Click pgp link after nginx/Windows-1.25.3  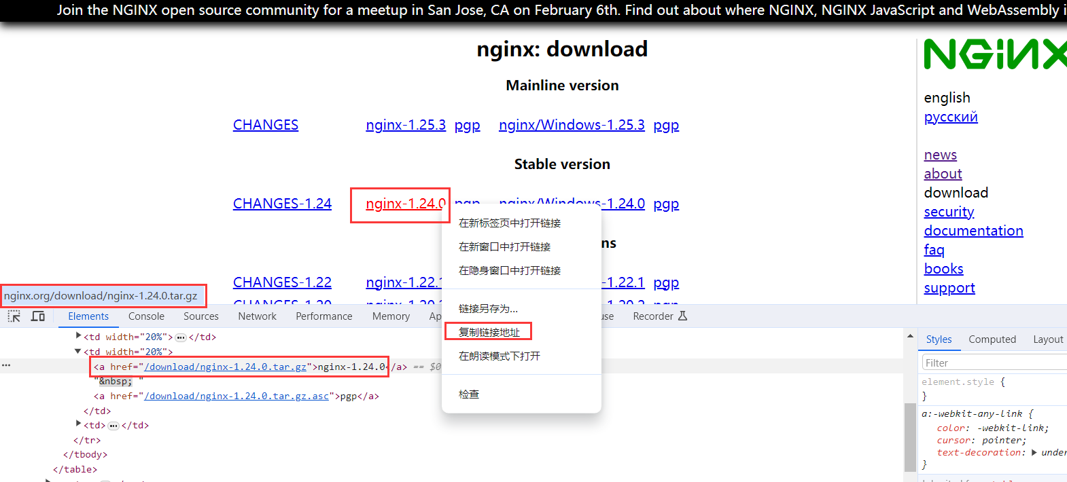tap(666, 125)
